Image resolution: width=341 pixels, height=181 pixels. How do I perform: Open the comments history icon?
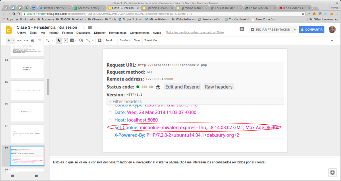(242, 29)
